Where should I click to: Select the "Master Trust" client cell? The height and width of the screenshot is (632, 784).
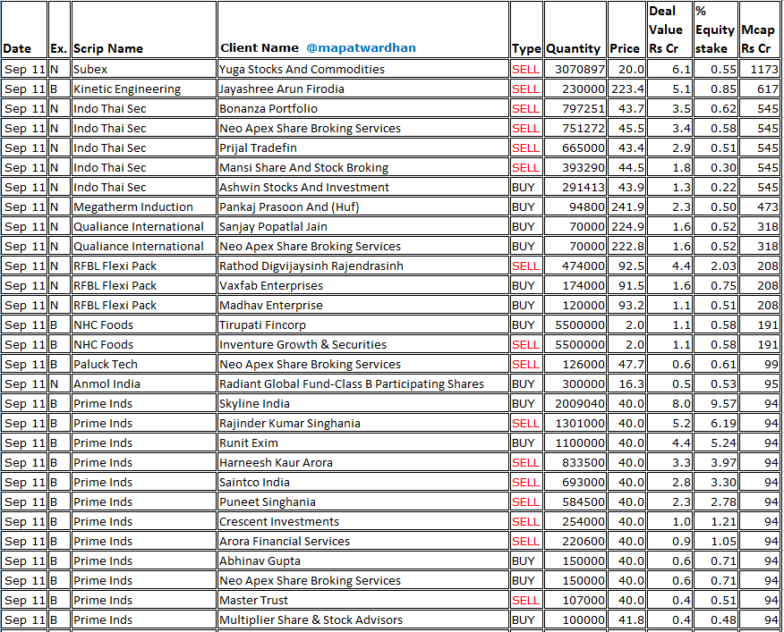point(363,601)
